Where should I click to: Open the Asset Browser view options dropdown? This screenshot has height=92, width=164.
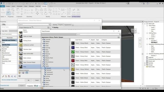119,37
